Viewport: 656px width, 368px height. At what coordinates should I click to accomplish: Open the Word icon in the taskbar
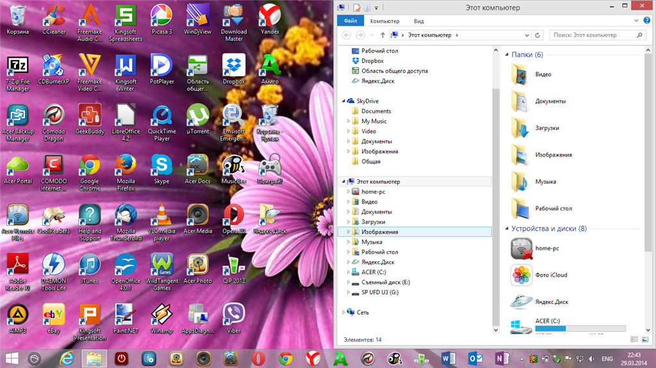point(448,358)
